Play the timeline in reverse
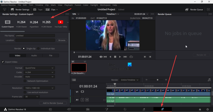 tap(110, 57)
